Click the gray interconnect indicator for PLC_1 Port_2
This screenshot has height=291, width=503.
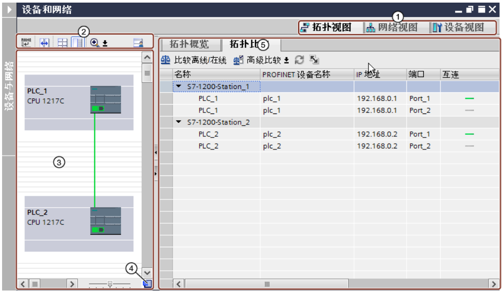pos(469,110)
